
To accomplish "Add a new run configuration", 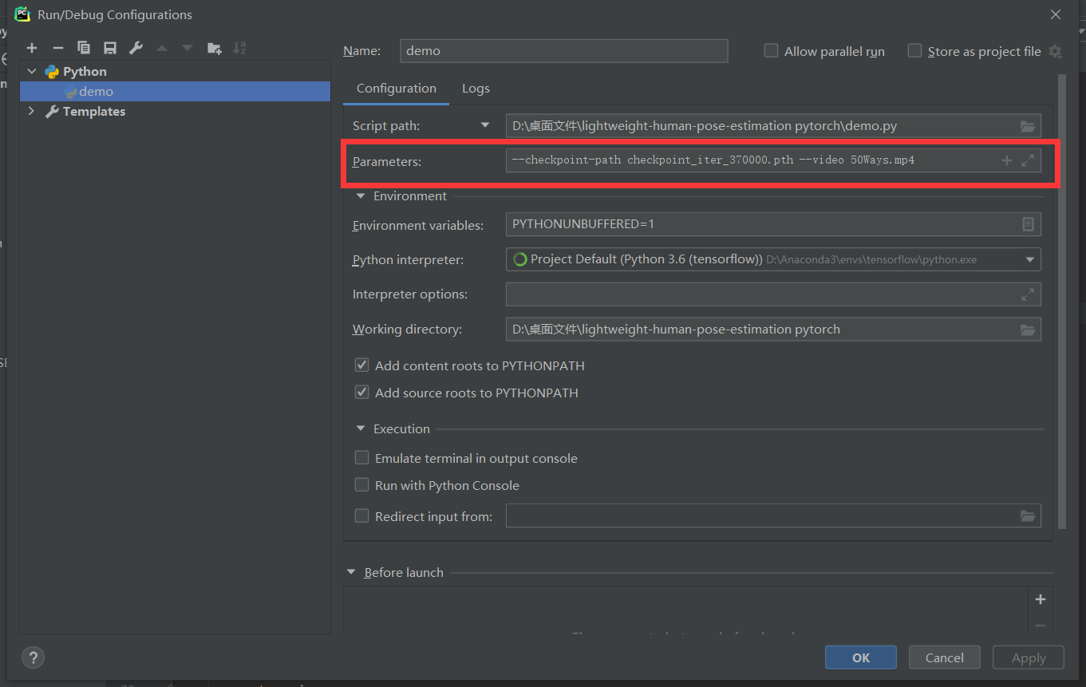I will pyautogui.click(x=32, y=48).
